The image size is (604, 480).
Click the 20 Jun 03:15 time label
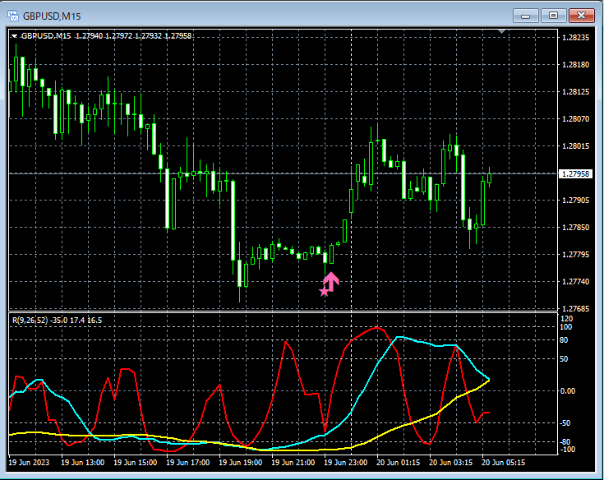(x=450, y=462)
